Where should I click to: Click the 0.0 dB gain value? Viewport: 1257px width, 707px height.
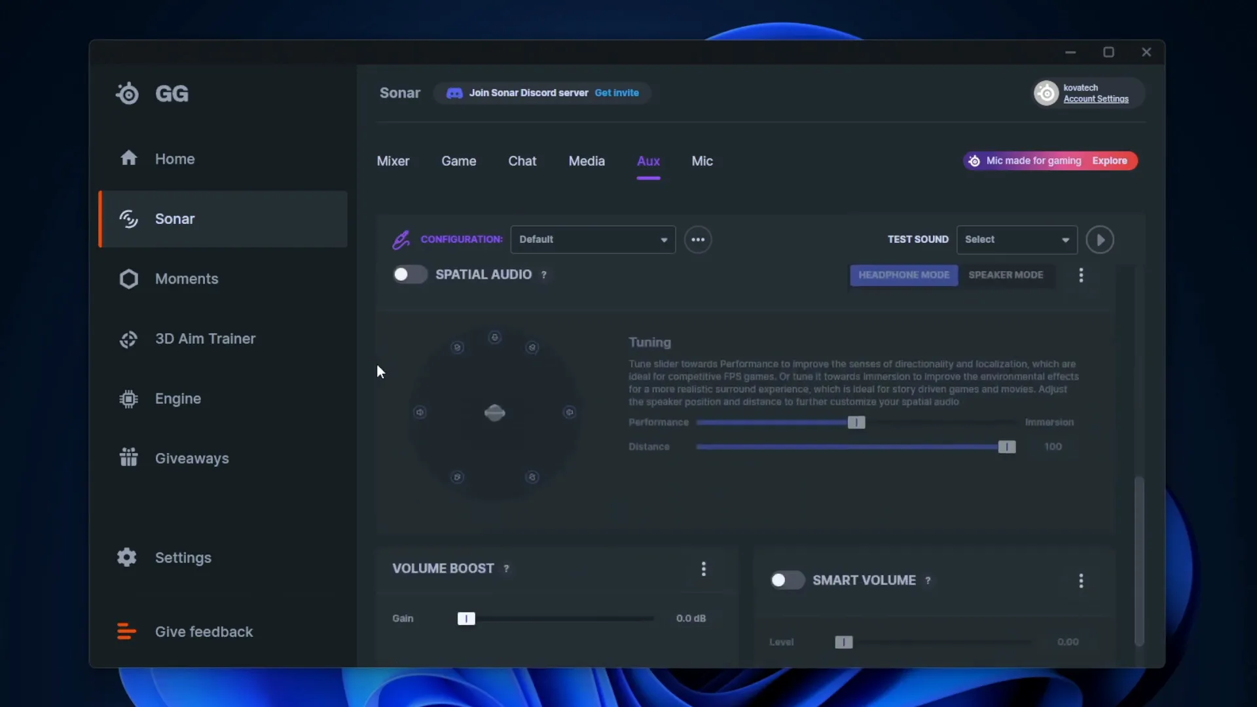click(691, 619)
